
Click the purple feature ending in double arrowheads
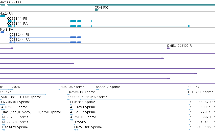[195, 73]
